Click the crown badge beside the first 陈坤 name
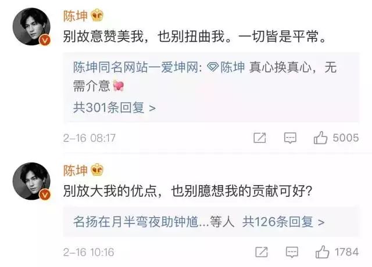The image size is (372, 267). (x=97, y=16)
